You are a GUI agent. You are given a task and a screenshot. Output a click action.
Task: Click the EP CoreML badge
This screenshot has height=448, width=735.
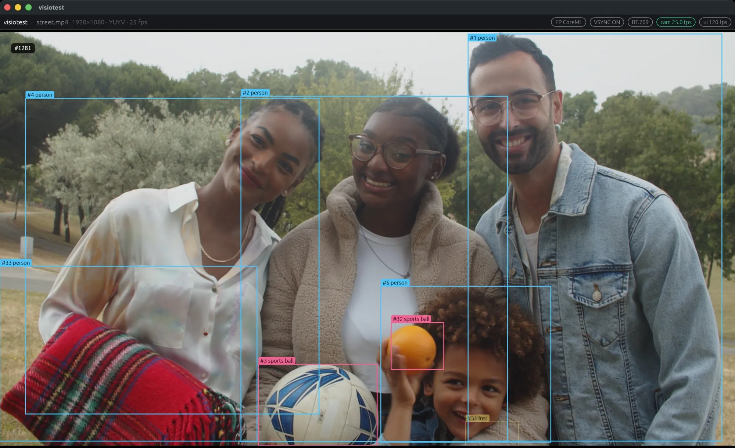pos(569,22)
